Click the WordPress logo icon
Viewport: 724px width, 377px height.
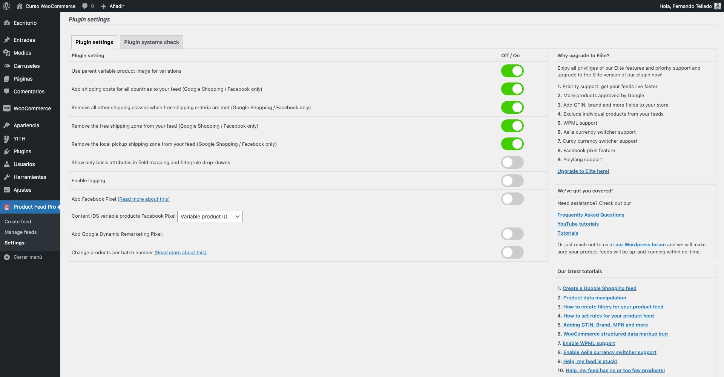(x=6, y=6)
